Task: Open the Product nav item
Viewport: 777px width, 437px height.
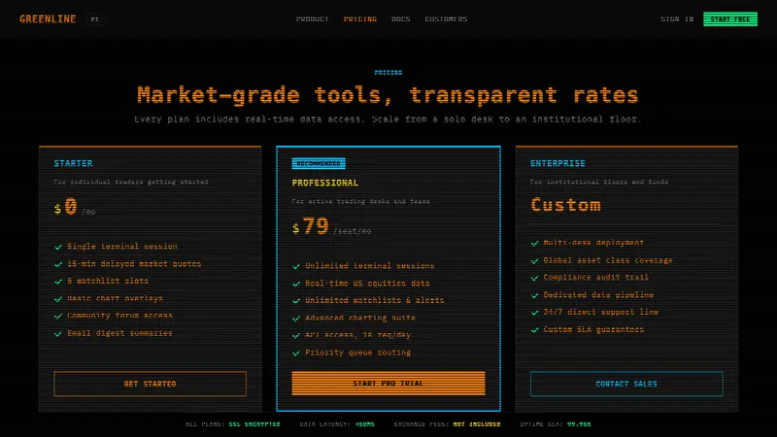Action: 312,19
